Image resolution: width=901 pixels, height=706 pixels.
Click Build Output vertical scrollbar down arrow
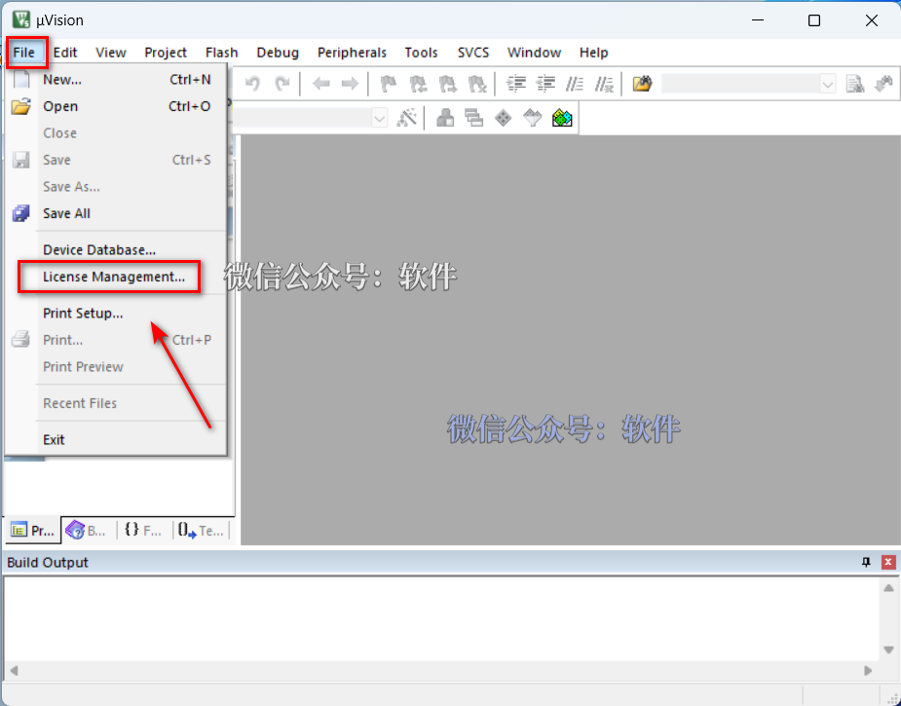click(x=888, y=650)
